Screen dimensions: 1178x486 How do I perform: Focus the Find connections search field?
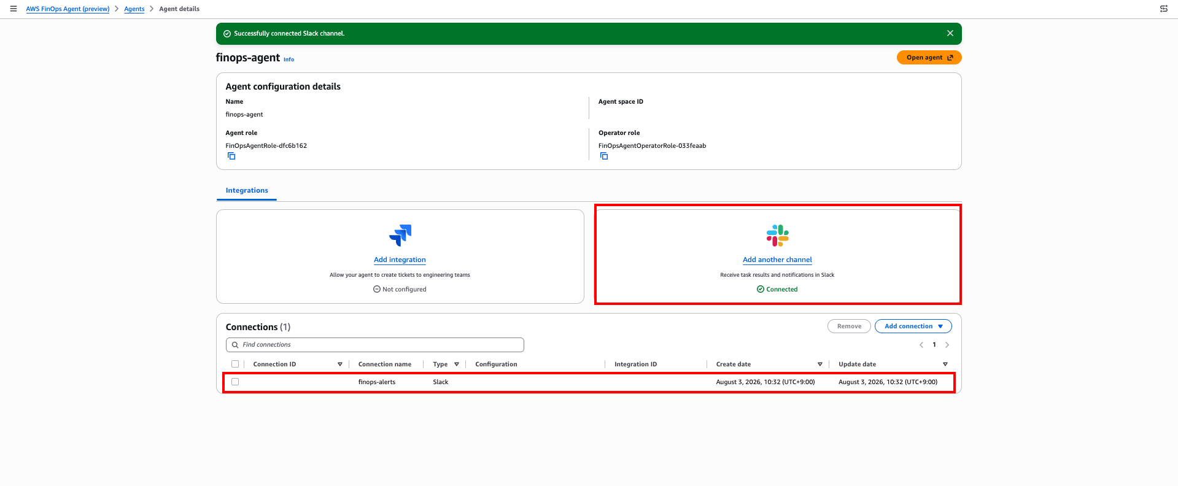[375, 345]
